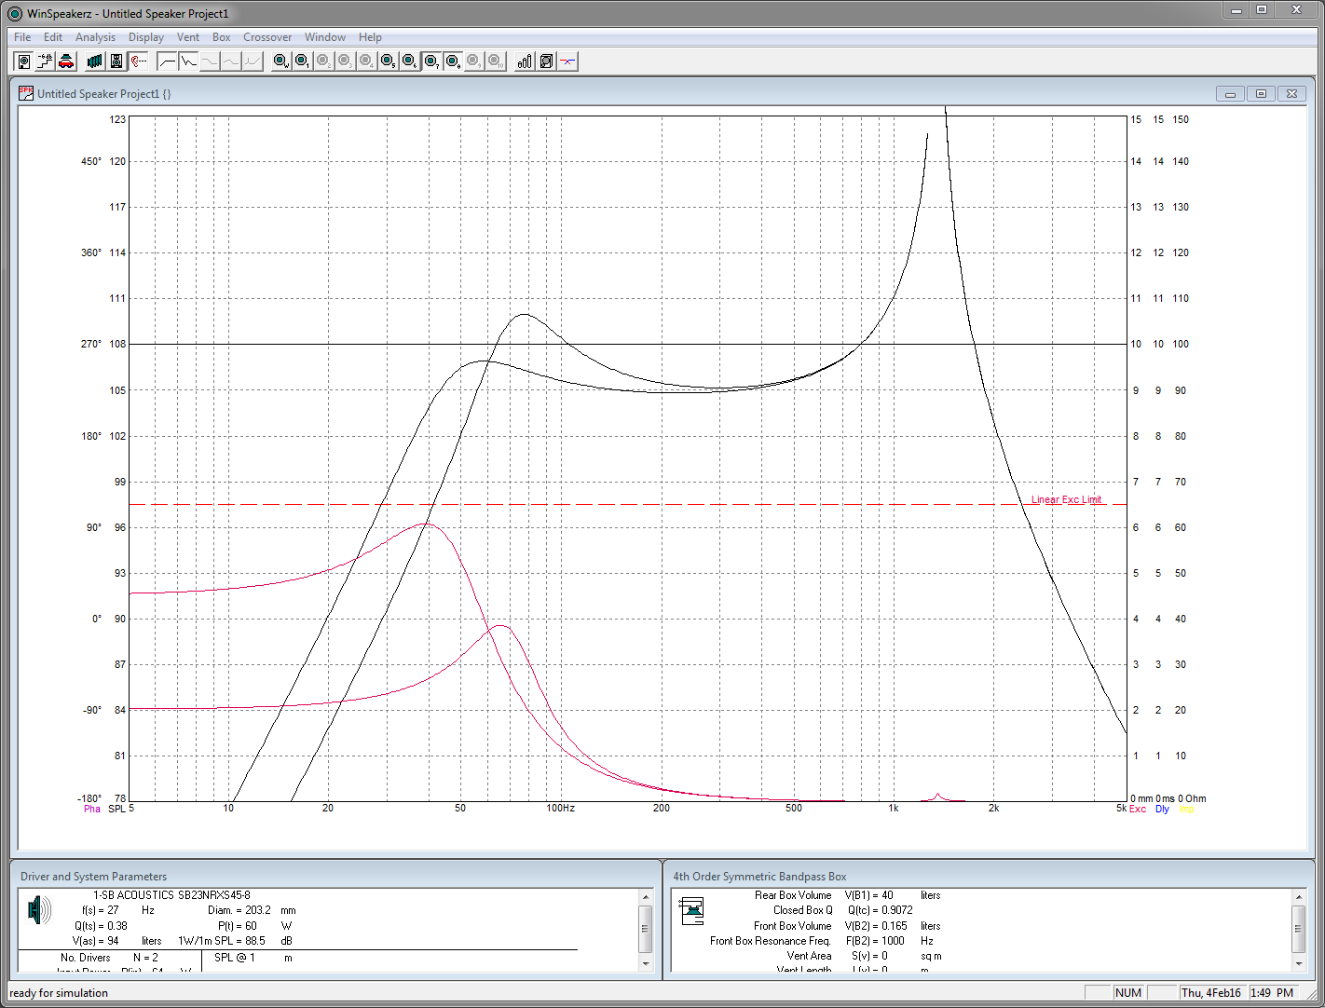Click the f(s) = 27 value
Image resolution: width=1325 pixels, height=1008 pixels.
[x=101, y=910]
